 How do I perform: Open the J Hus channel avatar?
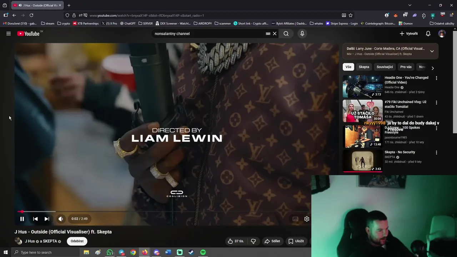pyautogui.click(x=18, y=241)
